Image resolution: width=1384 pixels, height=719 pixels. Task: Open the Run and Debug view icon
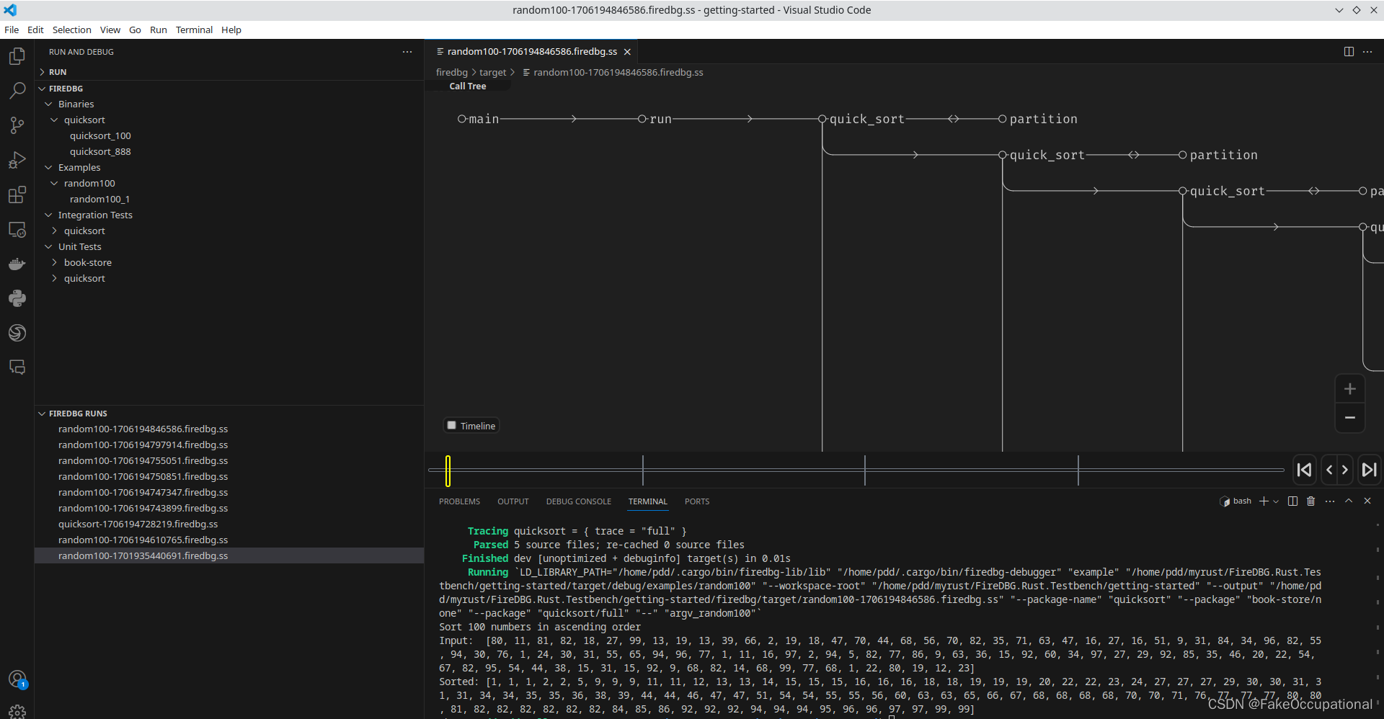[x=17, y=160]
